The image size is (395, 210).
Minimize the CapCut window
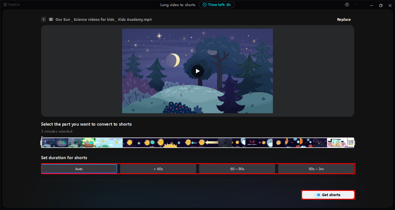(x=372, y=5)
